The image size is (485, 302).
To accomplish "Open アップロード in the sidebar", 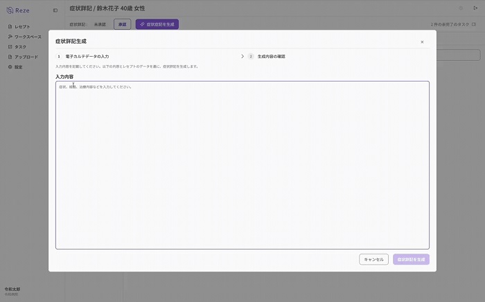I will tap(26, 57).
